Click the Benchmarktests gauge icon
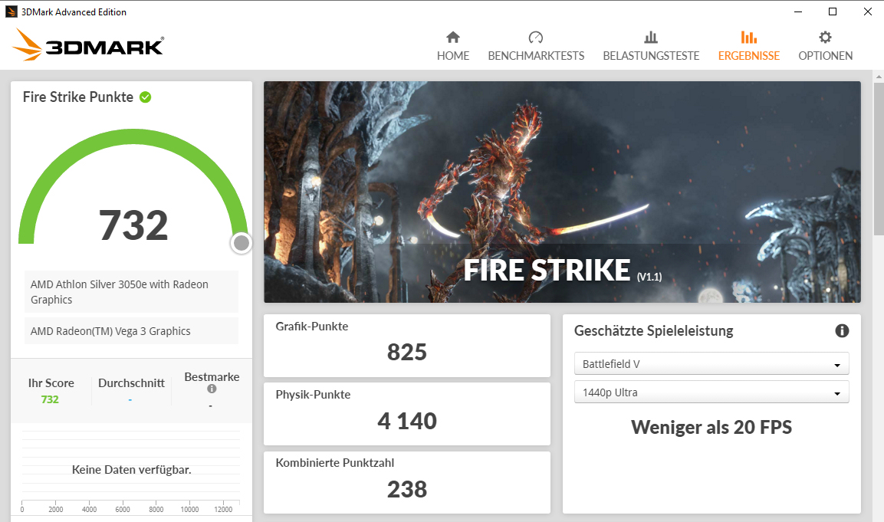Viewport: 884px width, 522px height. click(536, 38)
